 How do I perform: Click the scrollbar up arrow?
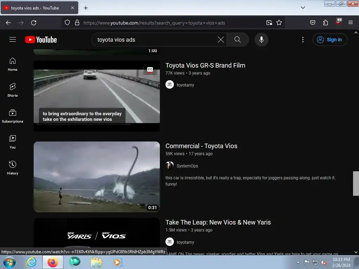pos(356,33)
